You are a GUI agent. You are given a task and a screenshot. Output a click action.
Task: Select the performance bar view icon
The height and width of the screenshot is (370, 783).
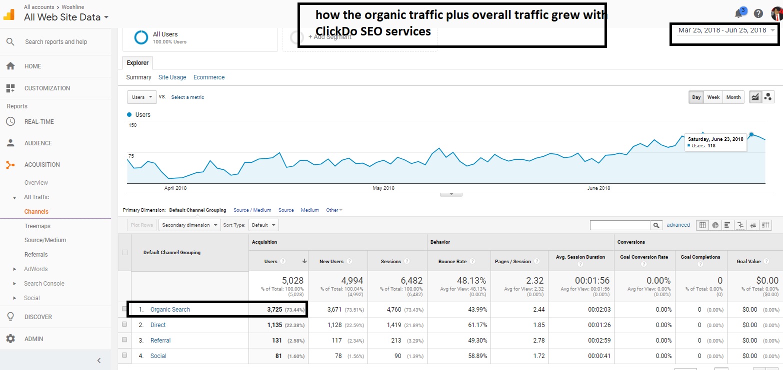pyautogui.click(x=728, y=225)
